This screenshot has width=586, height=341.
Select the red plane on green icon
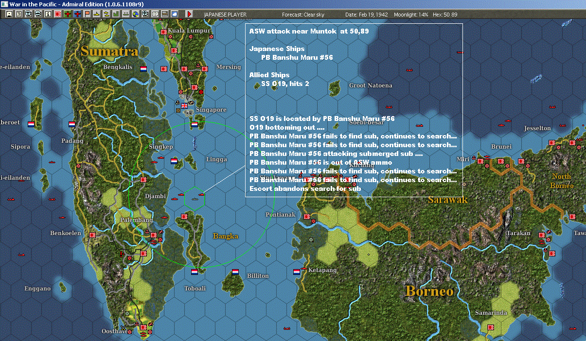coord(68,14)
